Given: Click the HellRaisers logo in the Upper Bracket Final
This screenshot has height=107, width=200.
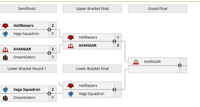Looking at the screenshot, I should [71, 37].
